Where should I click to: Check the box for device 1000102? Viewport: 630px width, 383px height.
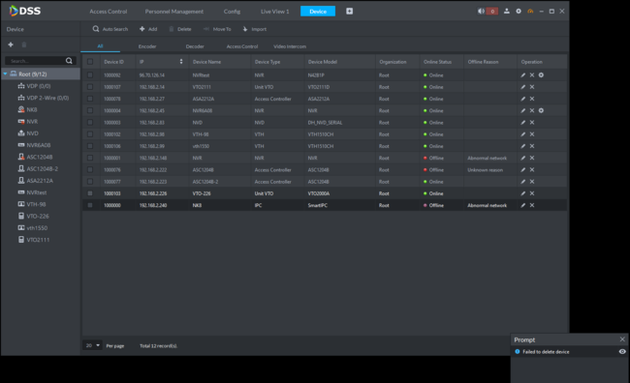coord(90,134)
